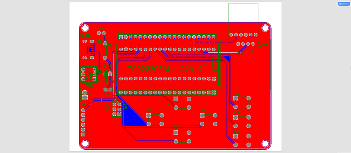Click the PCB's bottom-left mounting hole
The width and height of the screenshot is (351, 153).
[x=85, y=143]
